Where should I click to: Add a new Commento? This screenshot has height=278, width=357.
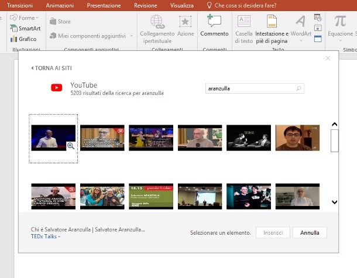[214, 26]
